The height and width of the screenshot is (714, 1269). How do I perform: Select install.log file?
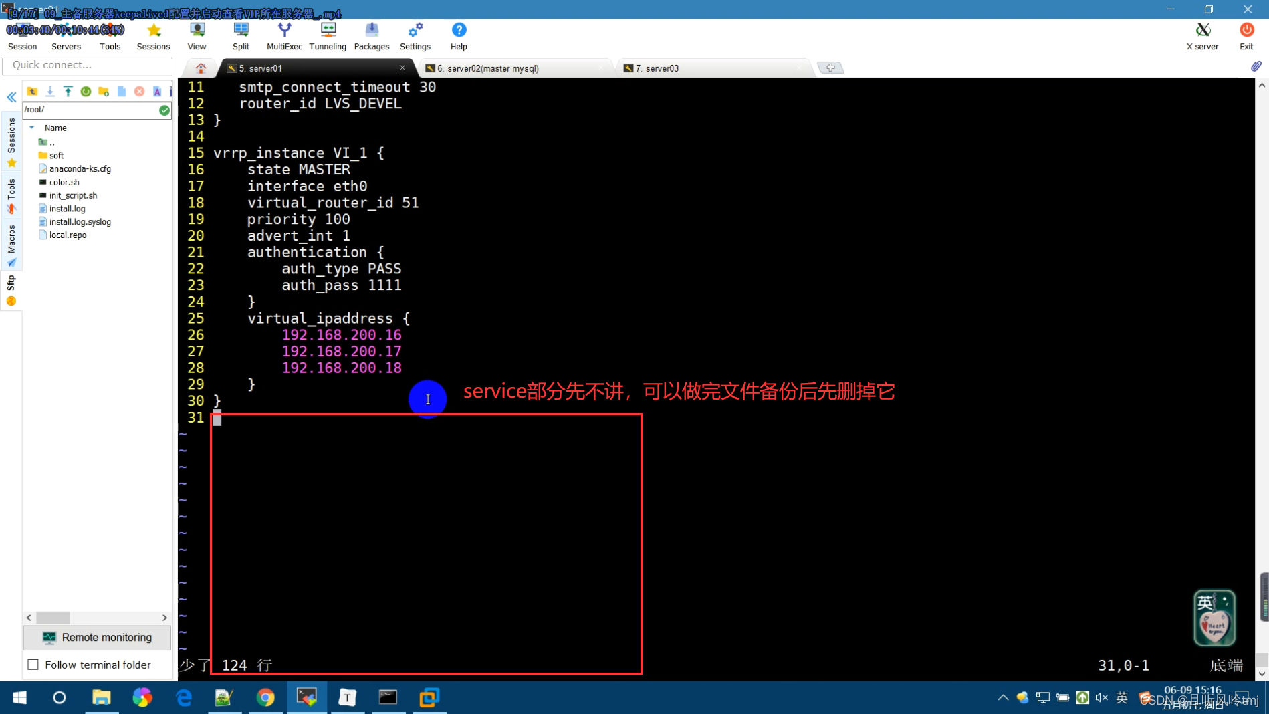[67, 209]
